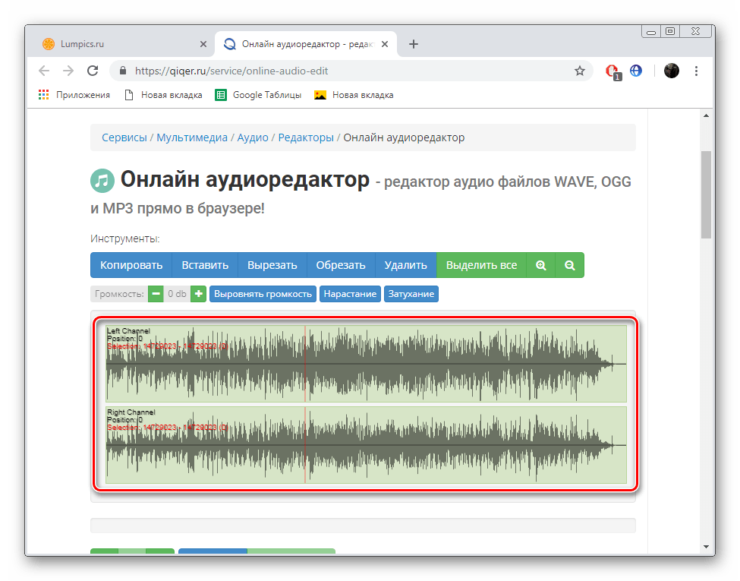Decrease volume with the minus button
This screenshot has width=740, height=581.
tap(156, 294)
